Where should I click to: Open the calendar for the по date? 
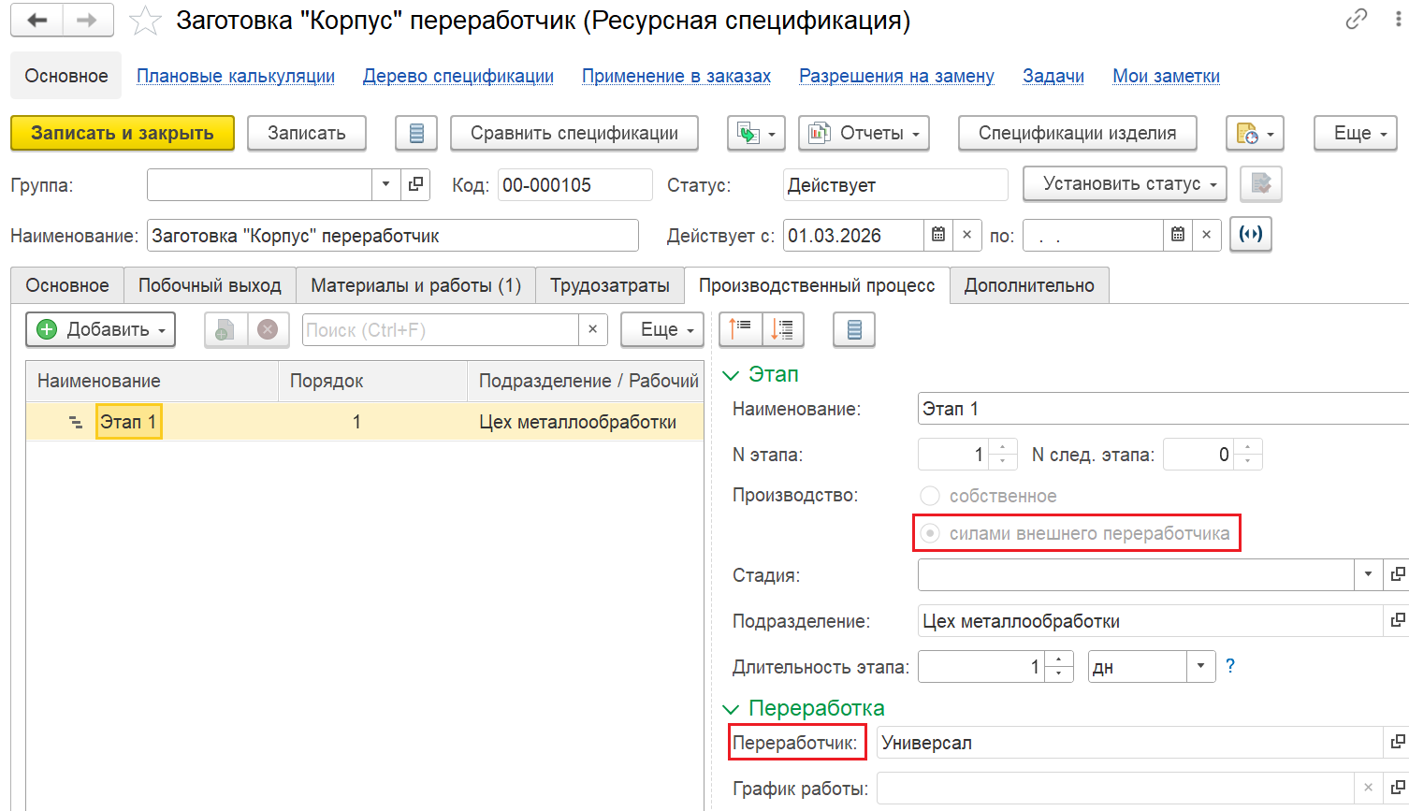pos(1178,235)
